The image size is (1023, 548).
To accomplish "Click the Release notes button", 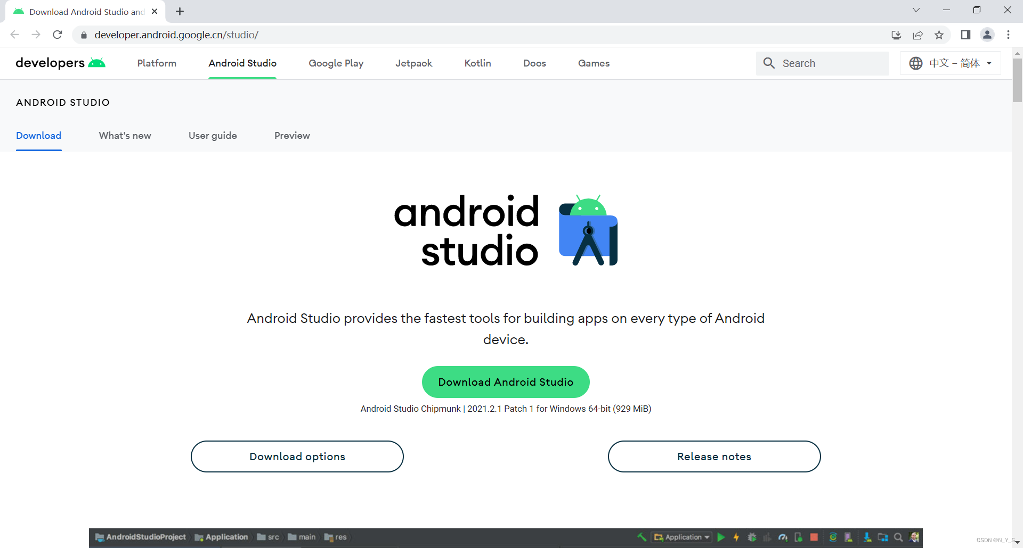I will pos(714,456).
